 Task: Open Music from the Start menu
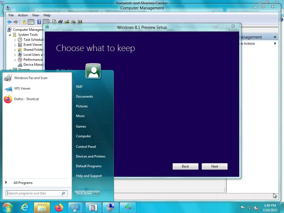[x=80, y=116]
